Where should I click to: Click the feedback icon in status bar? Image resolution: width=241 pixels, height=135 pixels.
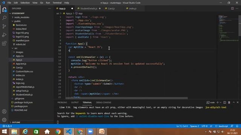click(x=232, y=126)
